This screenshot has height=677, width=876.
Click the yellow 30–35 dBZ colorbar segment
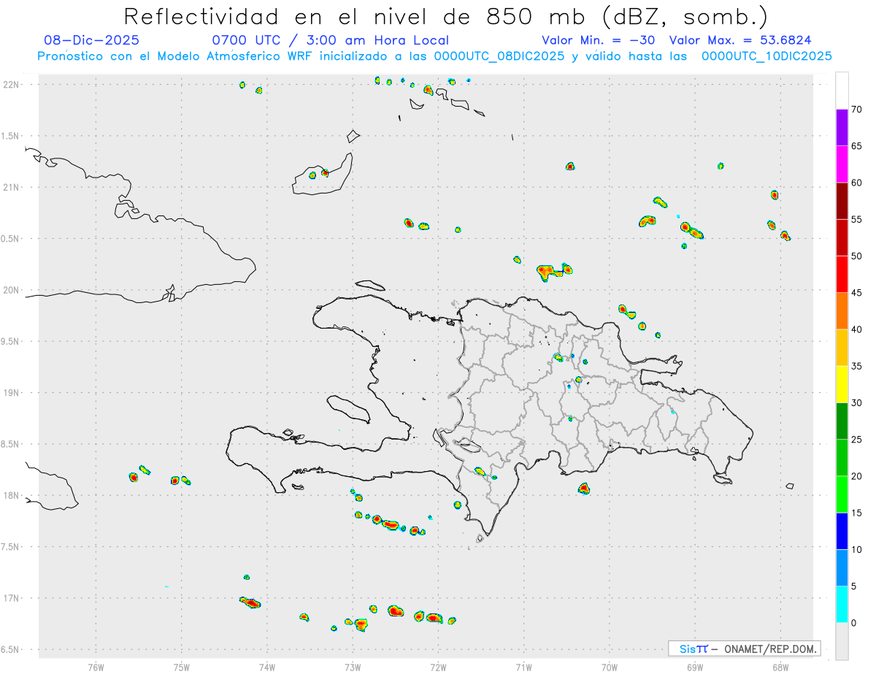coord(842,384)
